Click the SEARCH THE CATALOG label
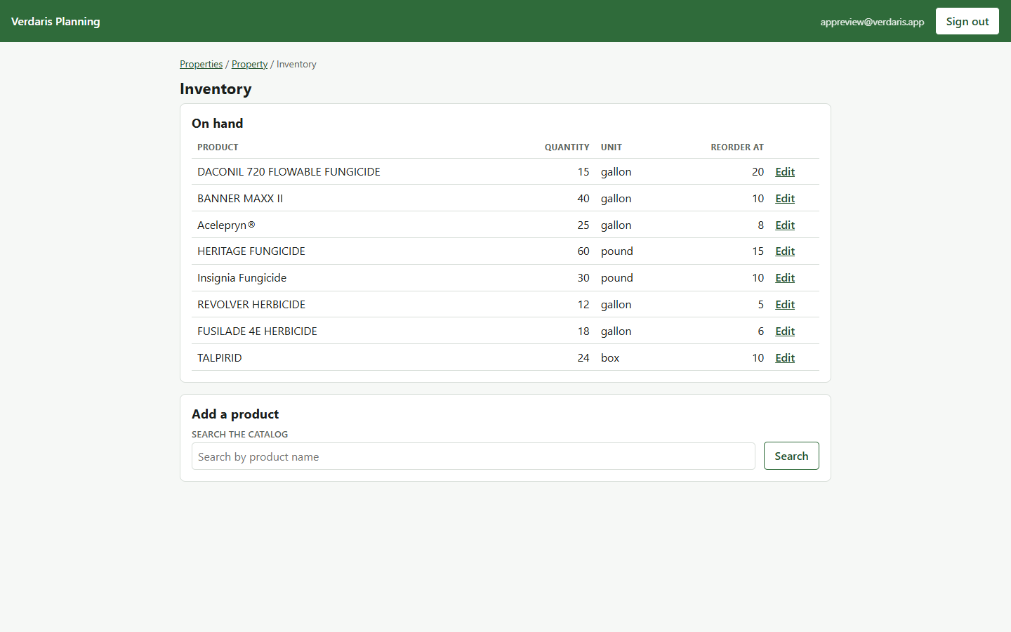Screen dimensions: 1011x632 pos(239,435)
